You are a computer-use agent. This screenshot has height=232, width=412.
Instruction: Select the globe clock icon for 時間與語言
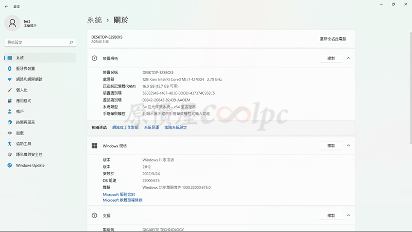point(10,122)
